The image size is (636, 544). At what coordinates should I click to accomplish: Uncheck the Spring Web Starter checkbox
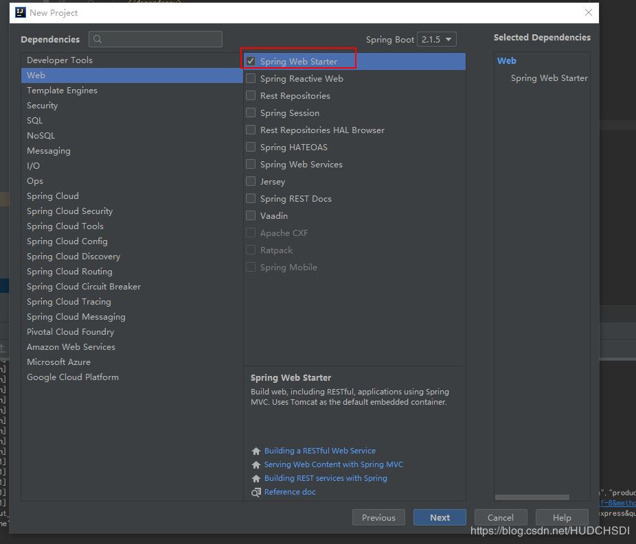(x=251, y=61)
